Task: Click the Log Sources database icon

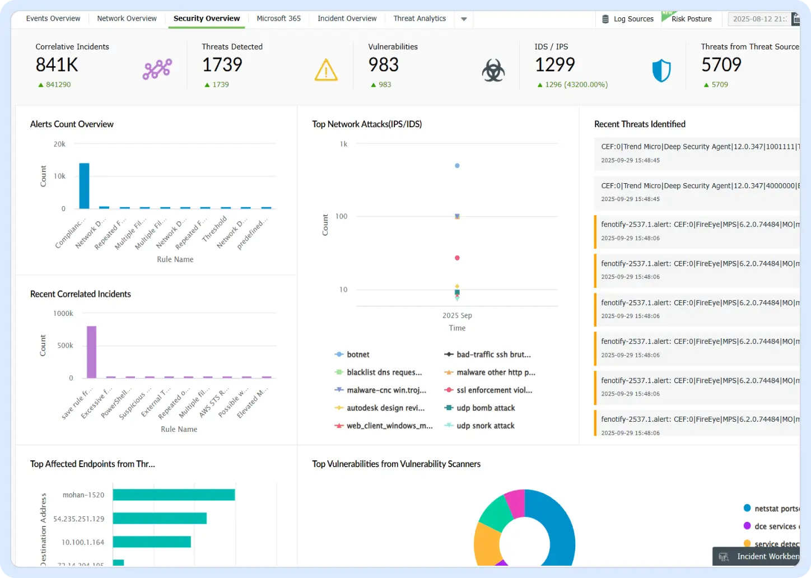Action: coord(605,19)
